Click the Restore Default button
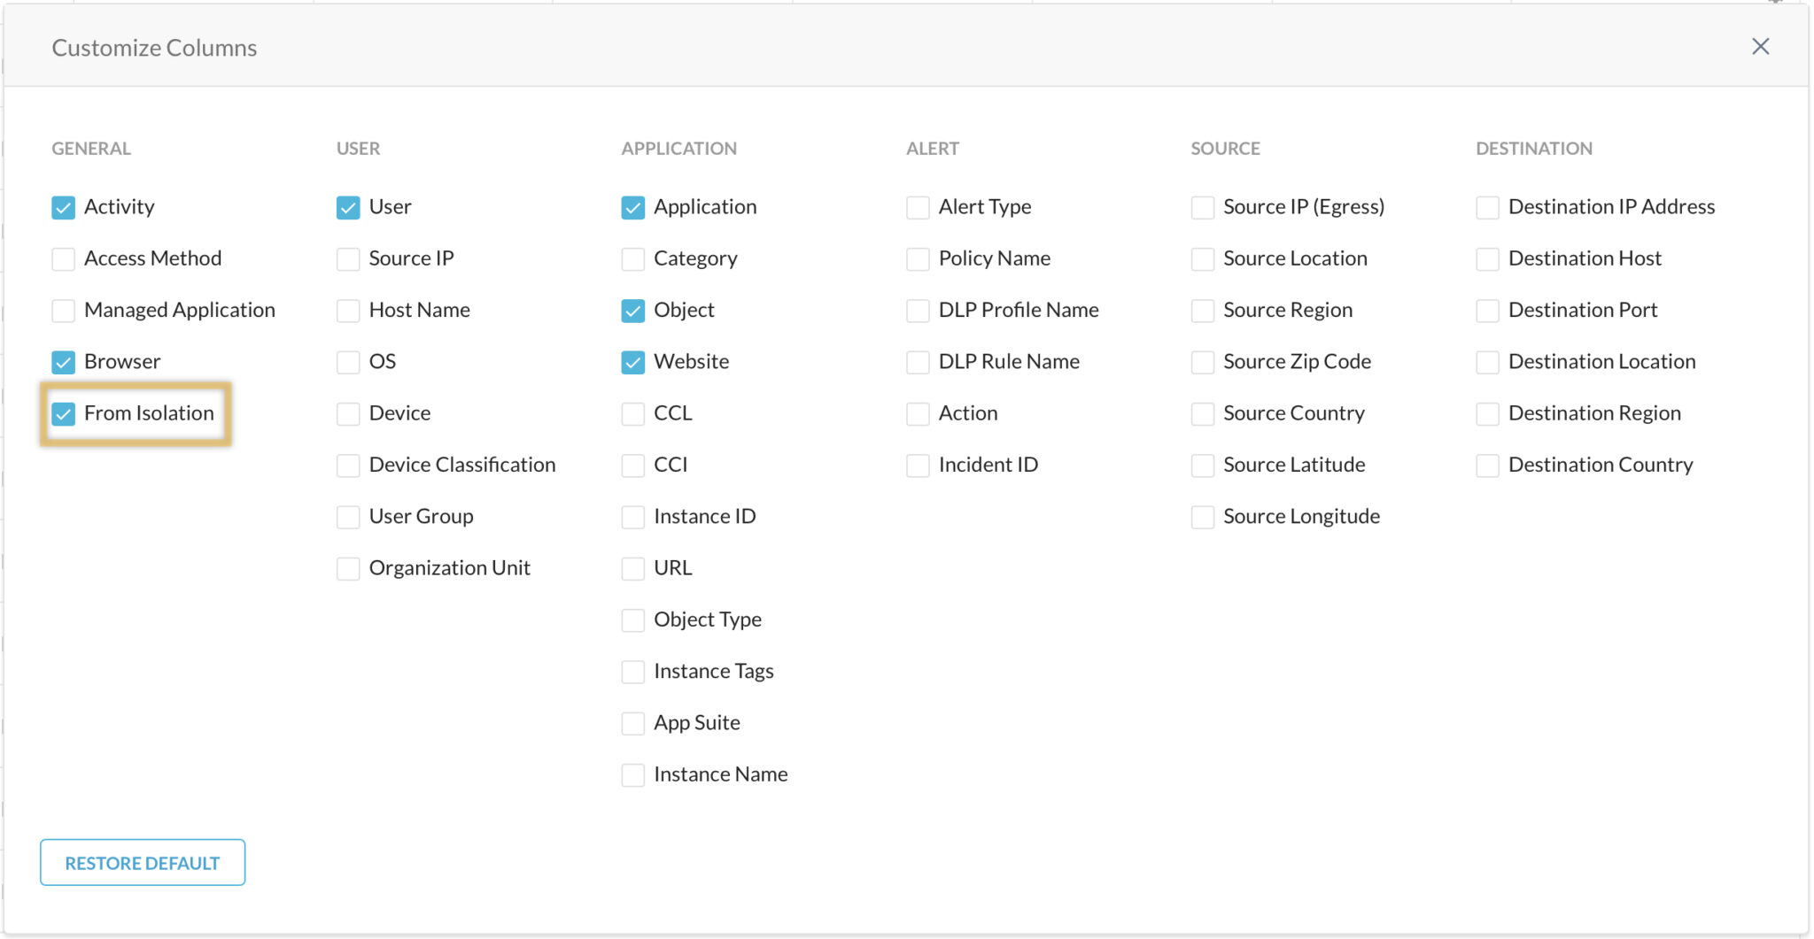1814x939 pixels. tap(143, 863)
